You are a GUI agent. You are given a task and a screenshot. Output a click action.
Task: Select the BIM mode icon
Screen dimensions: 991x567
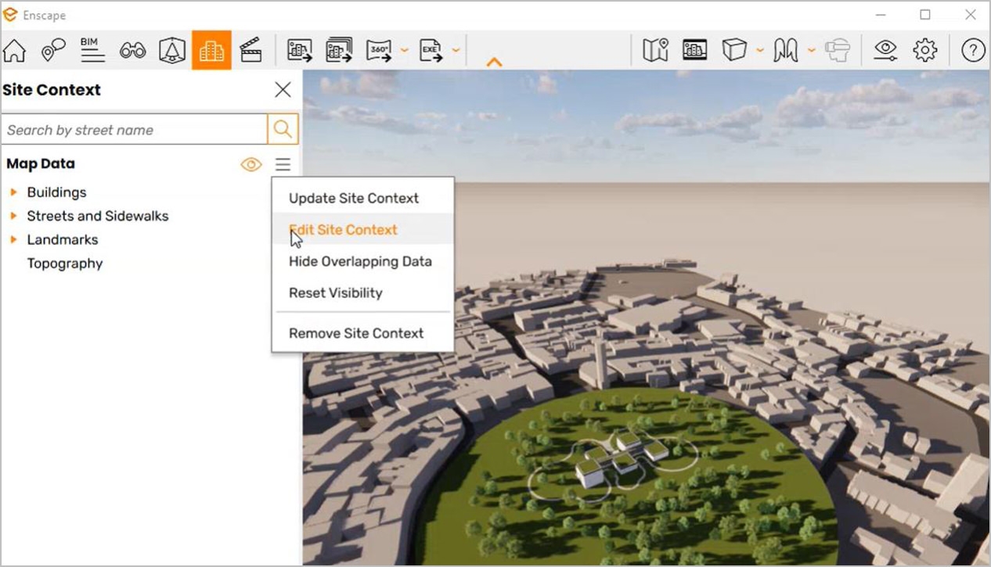tap(91, 49)
